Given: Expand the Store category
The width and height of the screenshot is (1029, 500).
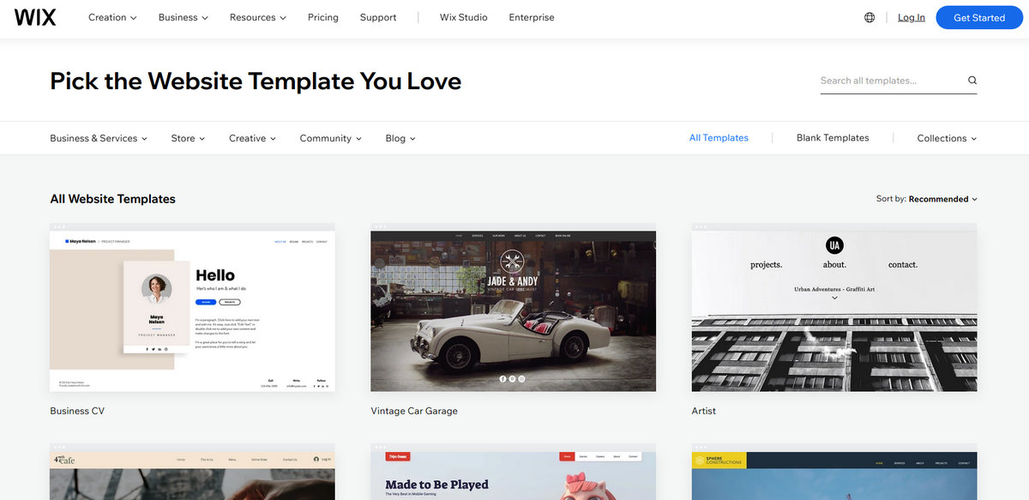Looking at the screenshot, I should point(188,138).
